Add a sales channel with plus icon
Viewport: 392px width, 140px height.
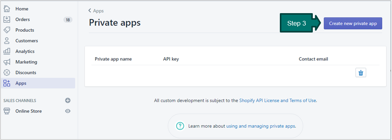(68, 101)
